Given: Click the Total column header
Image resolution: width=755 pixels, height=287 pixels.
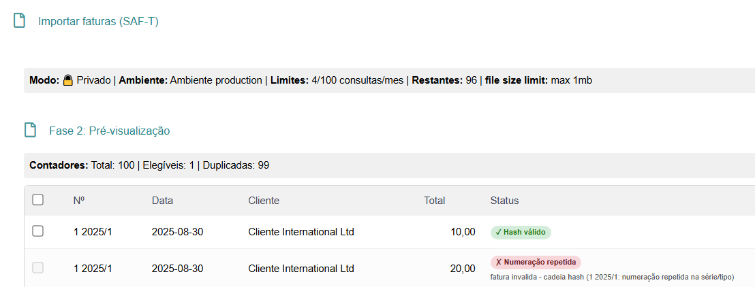Looking at the screenshot, I should pos(434,201).
